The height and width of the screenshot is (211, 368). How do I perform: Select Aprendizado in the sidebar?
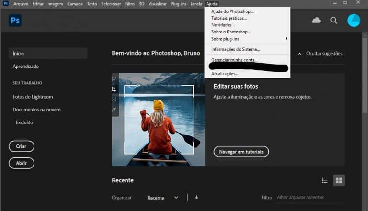pyautogui.click(x=26, y=67)
